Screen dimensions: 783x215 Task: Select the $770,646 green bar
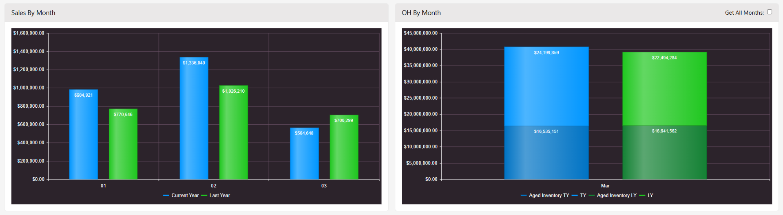(123, 146)
